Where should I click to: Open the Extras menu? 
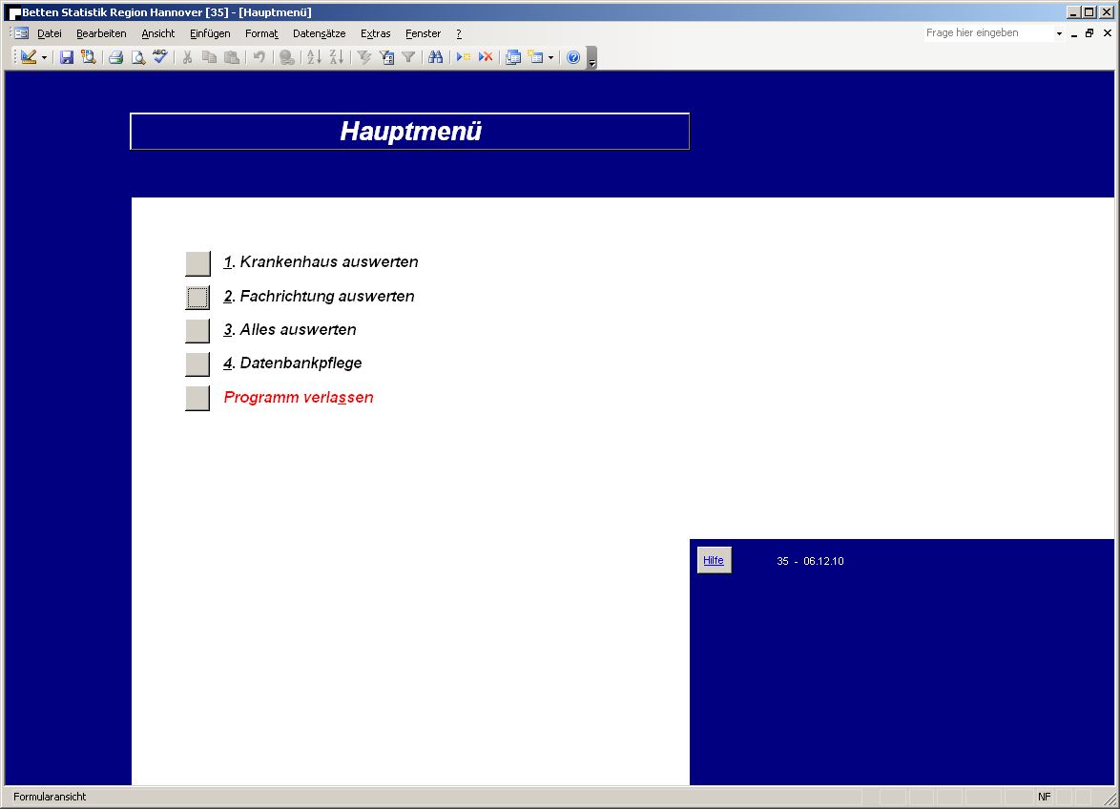[375, 33]
